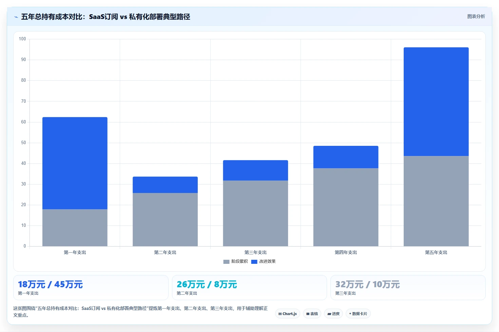The width and height of the screenshot is (499, 332).
Task: Click the 阶段累积 legend label
Action: click(x=239, y=261)
